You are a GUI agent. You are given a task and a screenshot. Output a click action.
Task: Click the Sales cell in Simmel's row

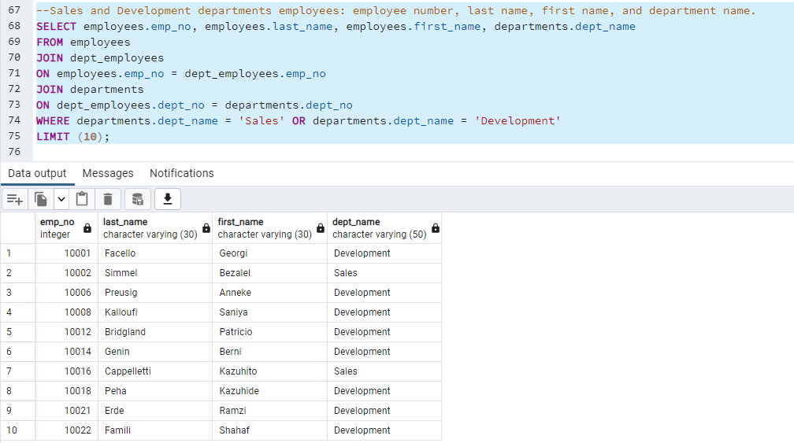coord(385,273)
